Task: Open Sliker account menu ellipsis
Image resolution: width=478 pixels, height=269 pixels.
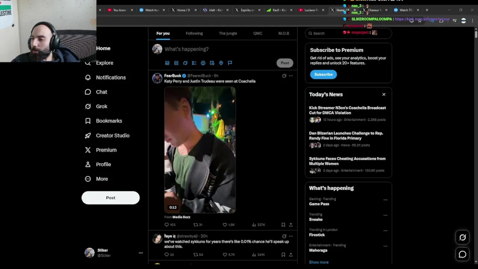Action: point(141,253)
